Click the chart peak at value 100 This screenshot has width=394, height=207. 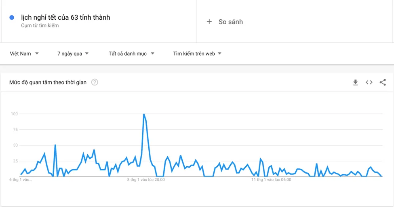[x=144, y=114]
